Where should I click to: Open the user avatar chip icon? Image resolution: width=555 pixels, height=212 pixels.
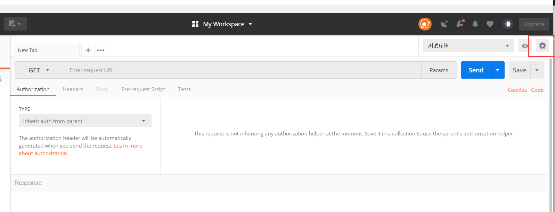[x=508, y=24]
